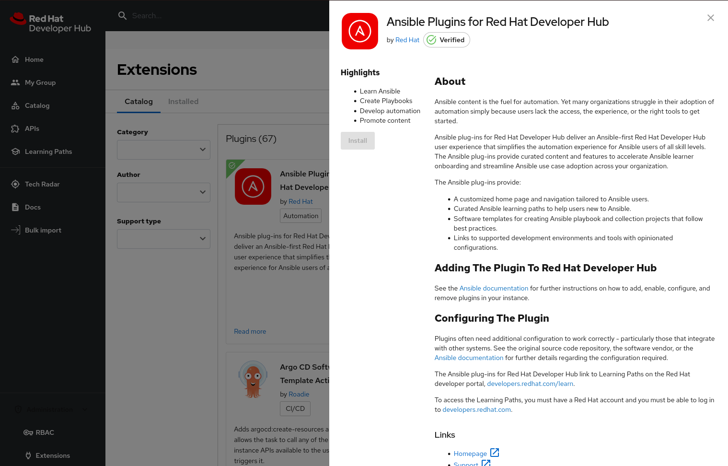Click the Plugins (67) heading
The height and width of the screenshot is (466, 728).
[251, 139]
